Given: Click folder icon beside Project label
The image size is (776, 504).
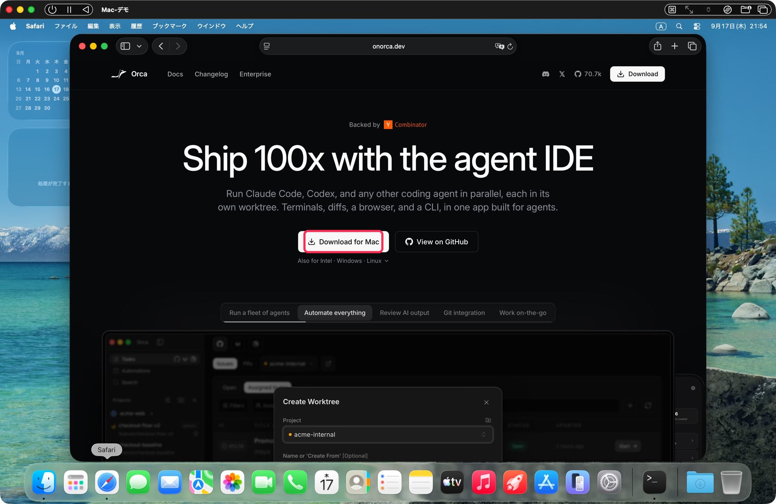Looking at the screenshot, I should (488, 420).
